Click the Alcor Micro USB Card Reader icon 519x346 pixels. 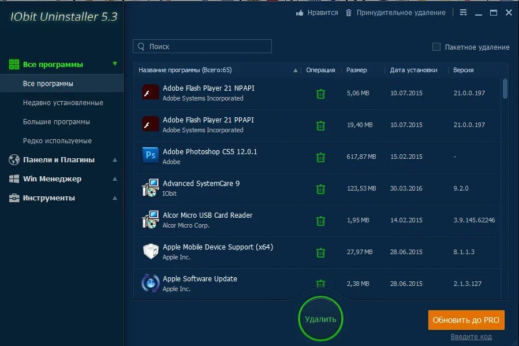pos(150,219)
